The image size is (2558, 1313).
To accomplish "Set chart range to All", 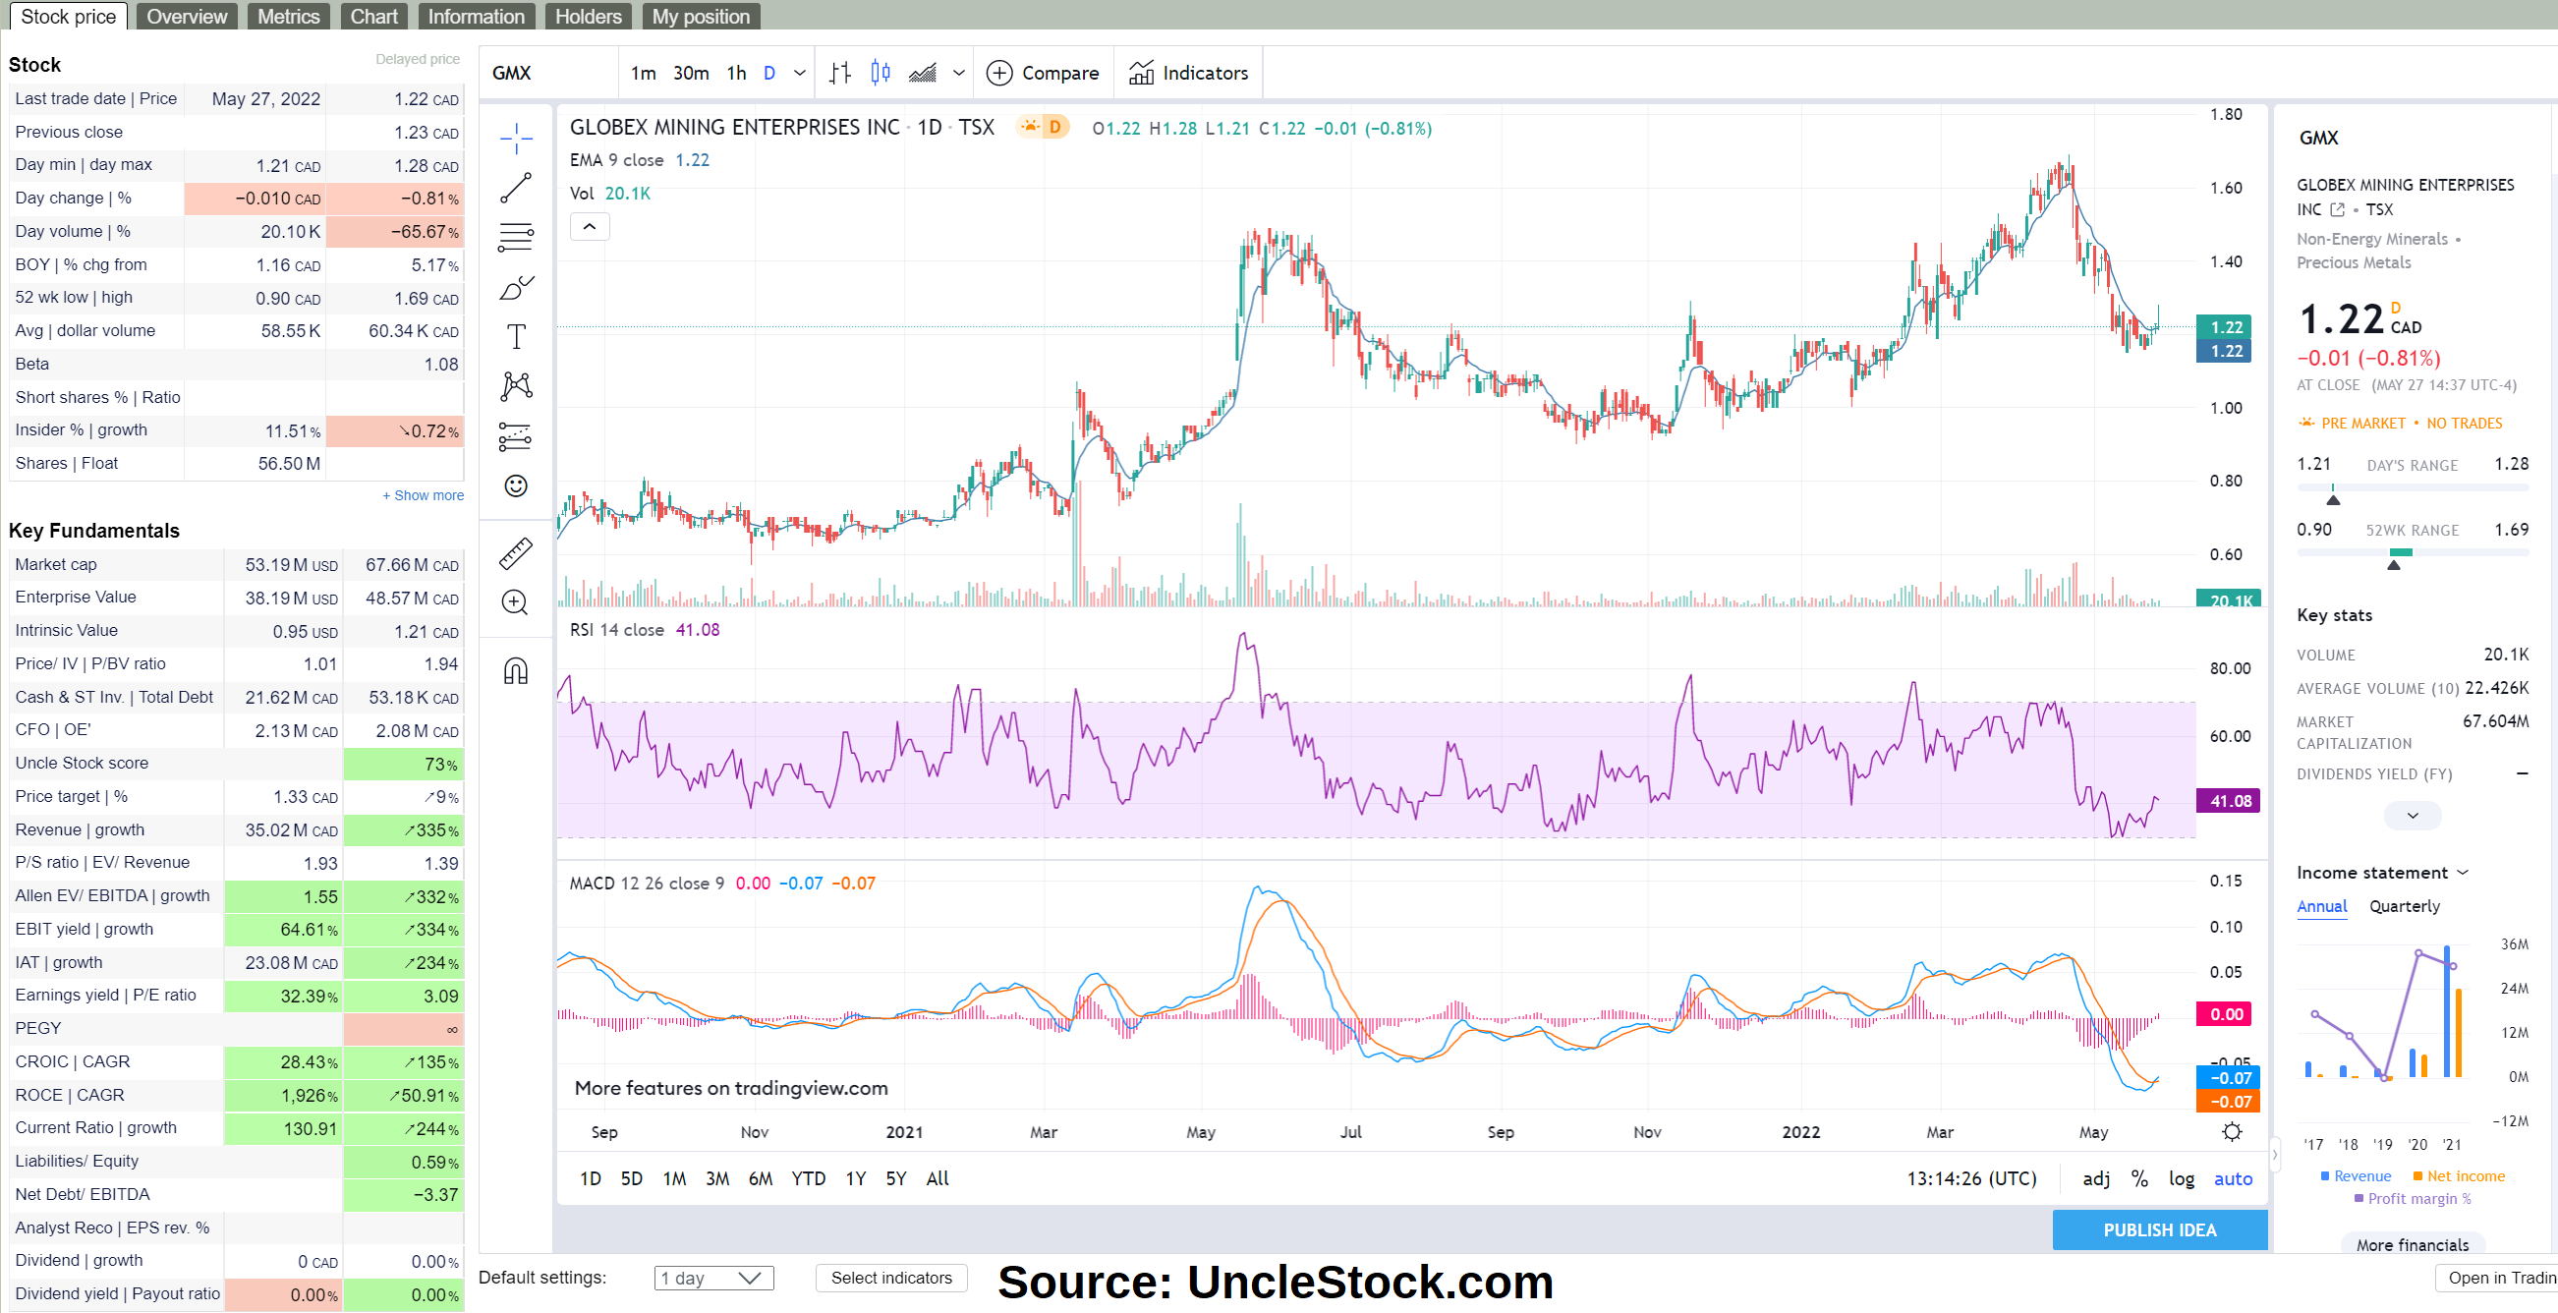I will [x=938, y=1179].
